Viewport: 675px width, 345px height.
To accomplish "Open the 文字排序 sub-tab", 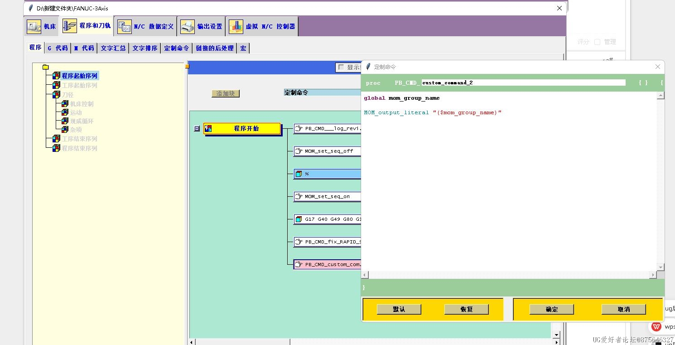I will tap(145, 48).
